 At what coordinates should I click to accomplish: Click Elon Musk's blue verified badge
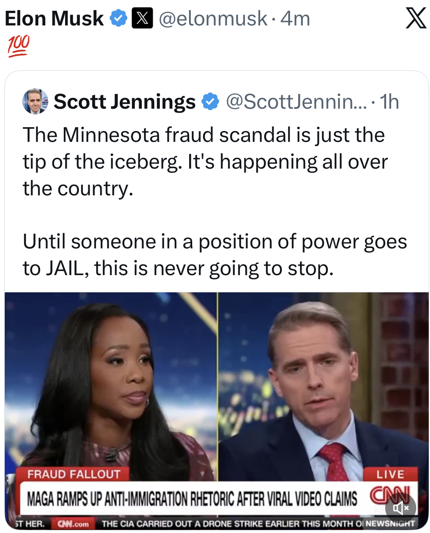point(118,19)
